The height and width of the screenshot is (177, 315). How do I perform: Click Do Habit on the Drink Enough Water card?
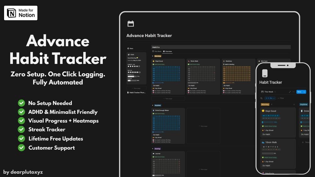coord(156,135)
